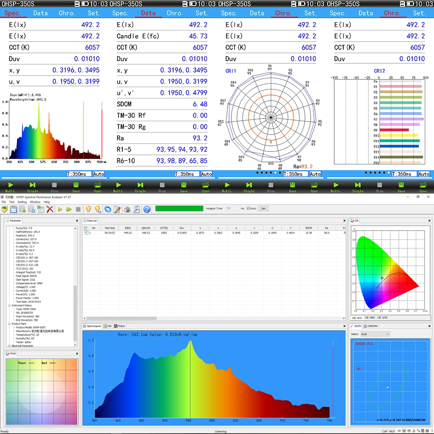Screen dimensions: 434x434
Task: Click the Integral Time input field
Action: point(231,208)
